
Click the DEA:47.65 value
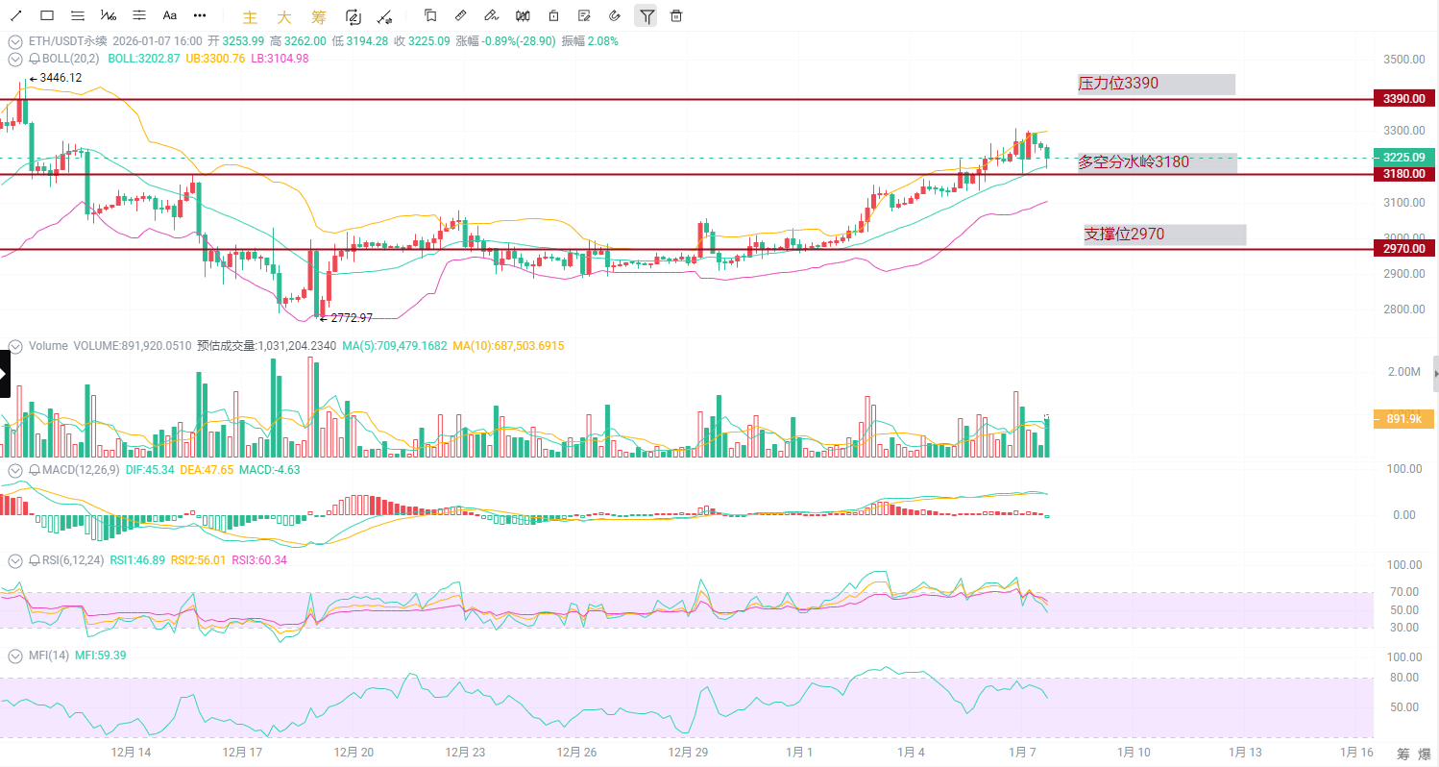[x=207, y=470]
